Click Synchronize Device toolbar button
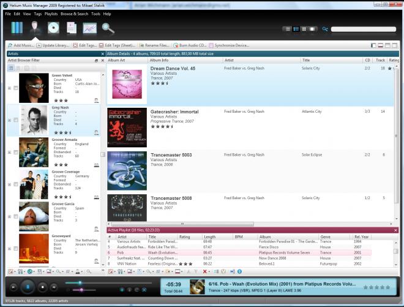This screenshot has width=404, height=307. point(229,45)
